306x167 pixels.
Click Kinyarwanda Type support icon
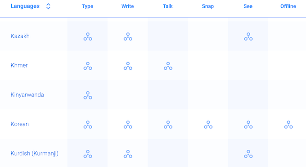coord(88,95)
